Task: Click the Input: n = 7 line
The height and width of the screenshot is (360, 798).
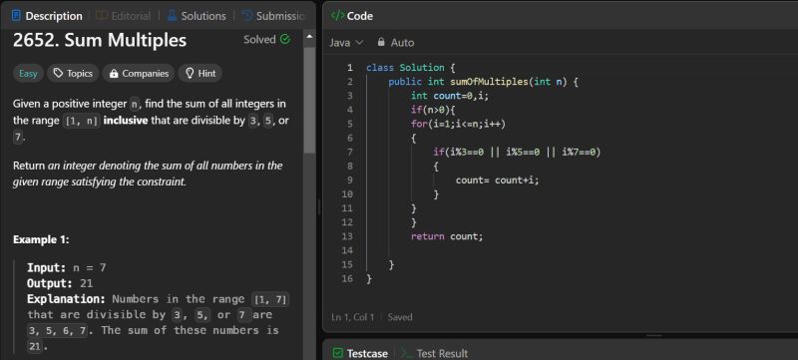Action: [x=66, y=267]
